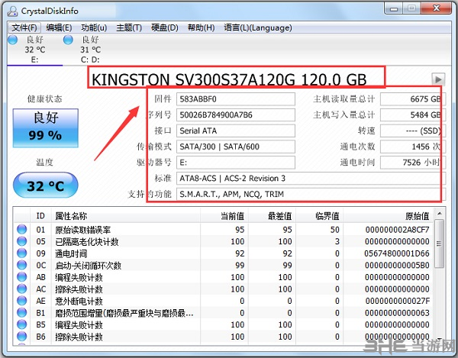Select the C: D: drive tab showing 31 °C
The image size is (458, 358).
point(91,50)
